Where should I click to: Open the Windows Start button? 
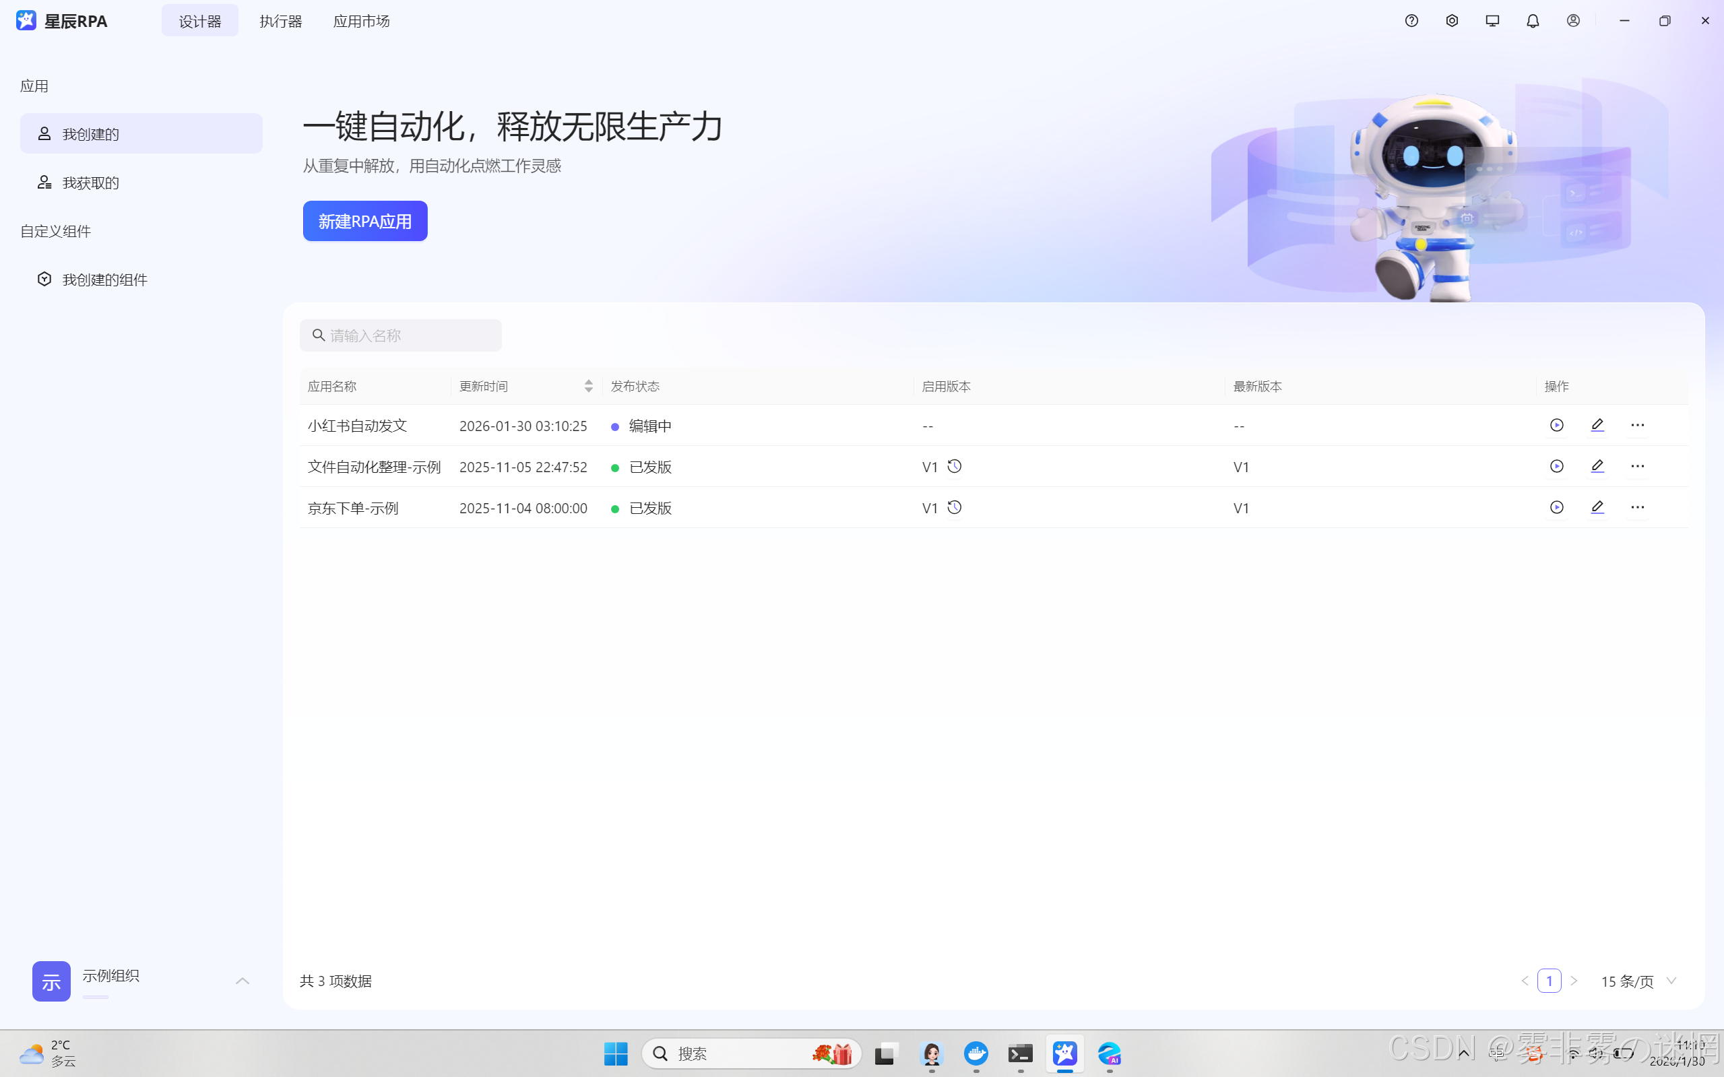click(x=616, y=1053)
